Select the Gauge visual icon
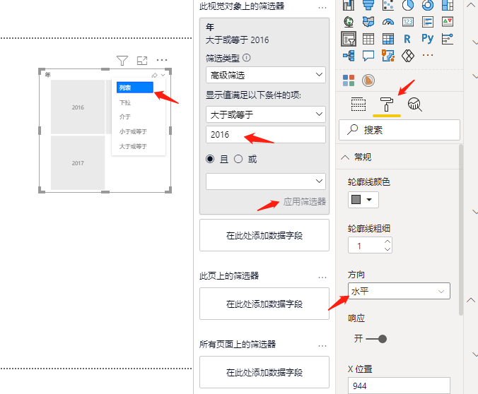The width and height of the screenshot is (478, 394). point(387,21)
